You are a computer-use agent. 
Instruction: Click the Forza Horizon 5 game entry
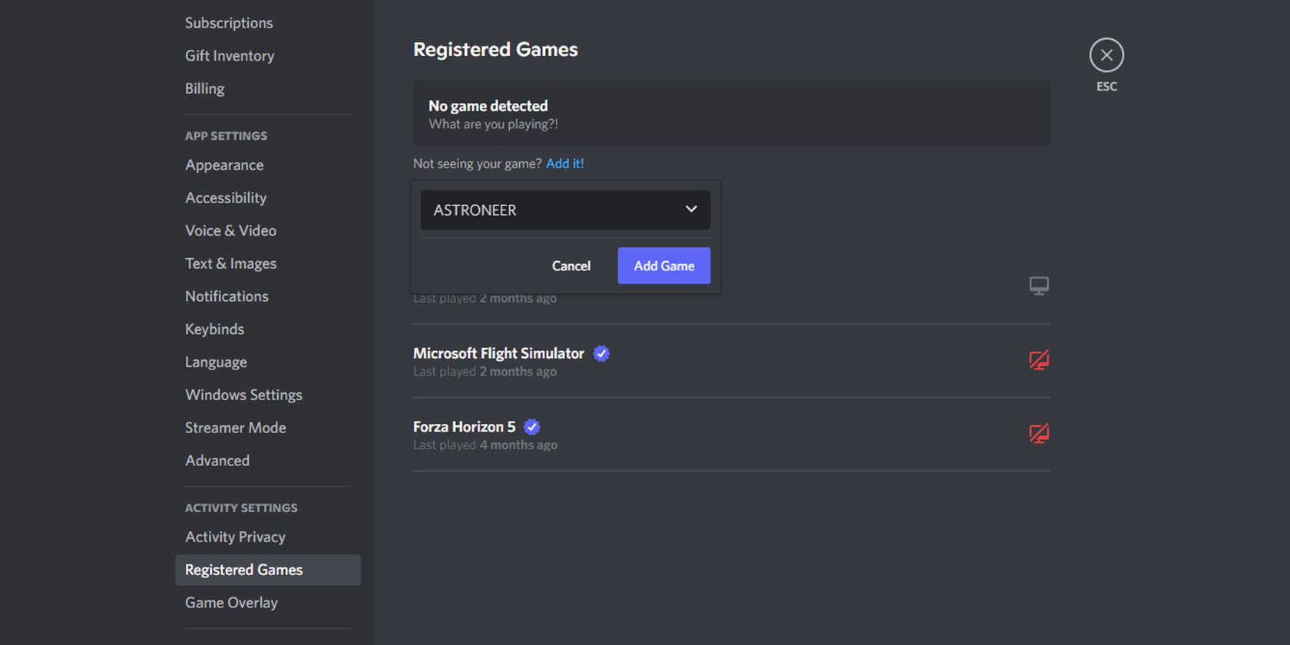point(464,427)
